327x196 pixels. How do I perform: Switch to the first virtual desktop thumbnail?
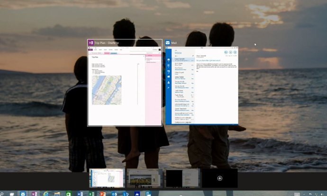tap(107, 178)
